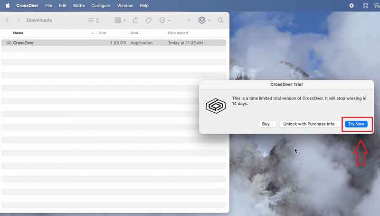Sort files by Kind column
Screen dimensions: 380x216
click(x=134, y=33)
